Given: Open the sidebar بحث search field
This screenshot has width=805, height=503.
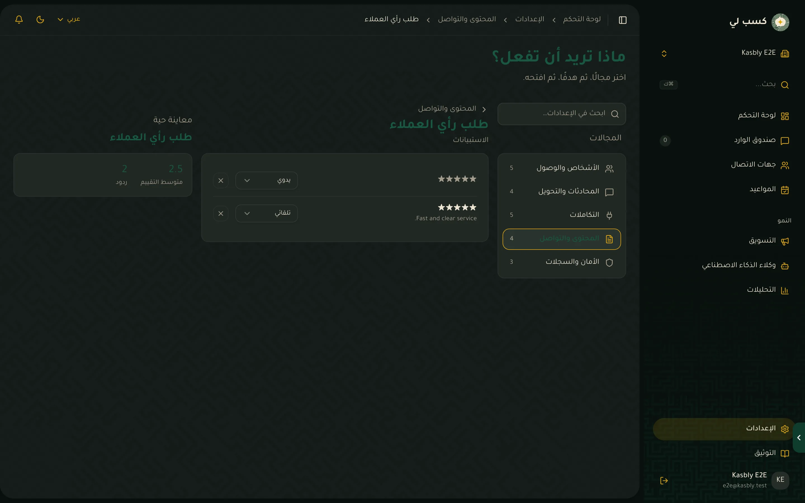Looking at the screenshot, I should click(x=725, y=84).
